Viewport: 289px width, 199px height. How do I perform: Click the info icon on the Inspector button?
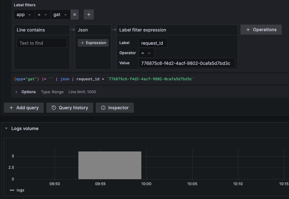(104, 107)
